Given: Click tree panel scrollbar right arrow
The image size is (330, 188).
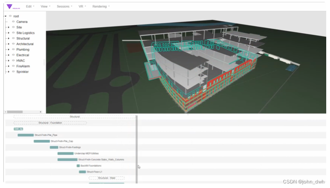Looking at the screenshot, I should pos(40,112).
